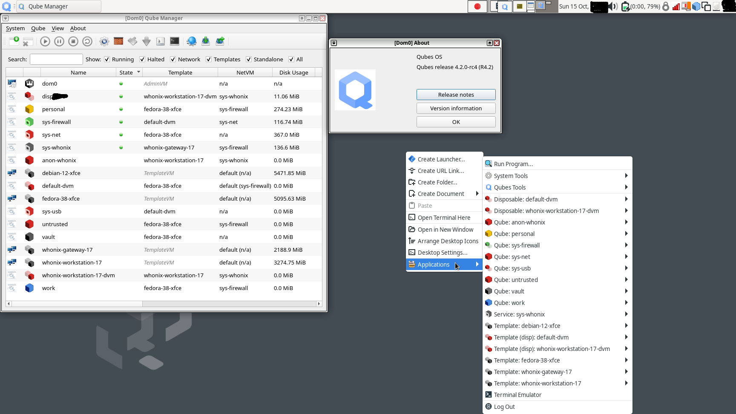Toggle the Standalone filter checkbox
Image resolution: width=736 pixels, height=414 pixels.
point(249,59)
